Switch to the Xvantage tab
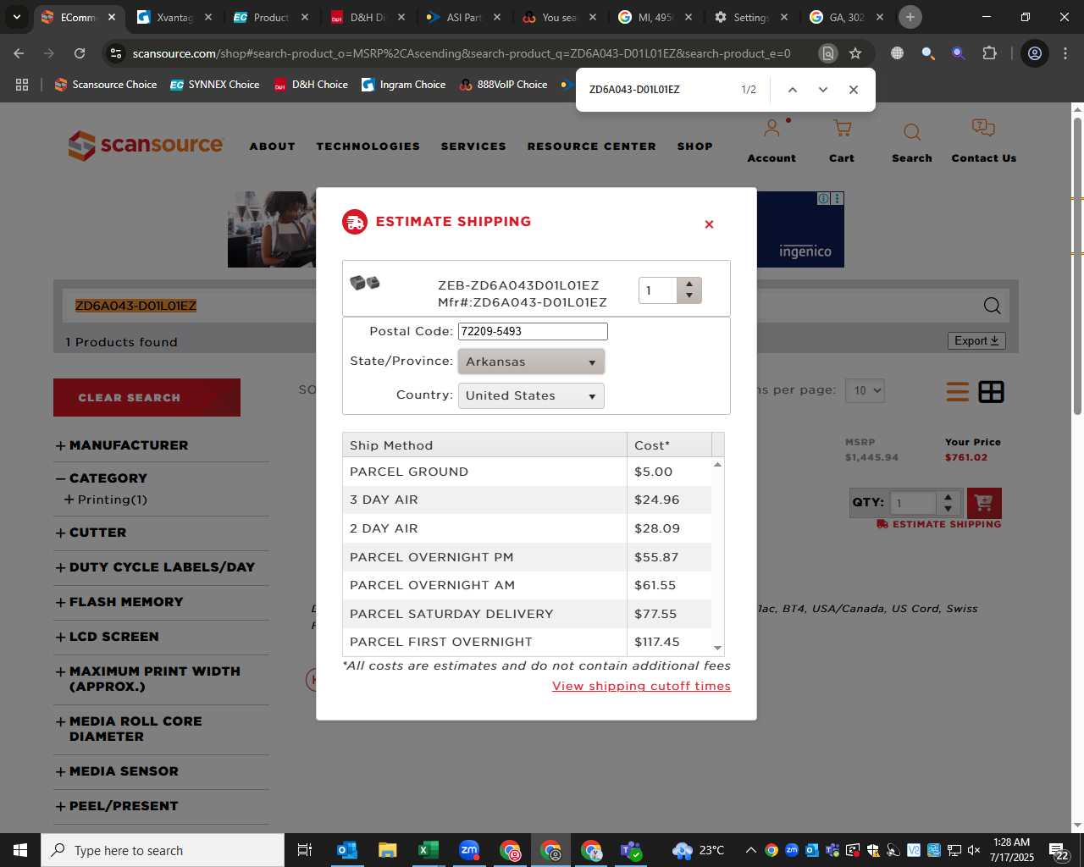The width and height of the screenshot is (1084, 867). point(174,17)
